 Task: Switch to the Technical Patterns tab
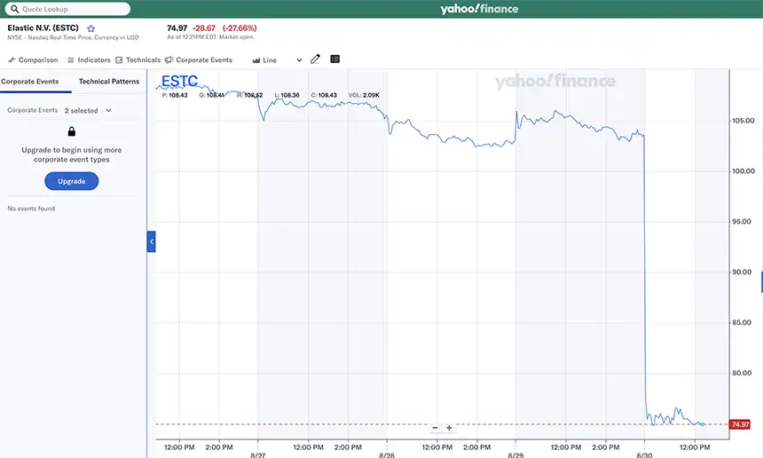[x=109, y=82]
